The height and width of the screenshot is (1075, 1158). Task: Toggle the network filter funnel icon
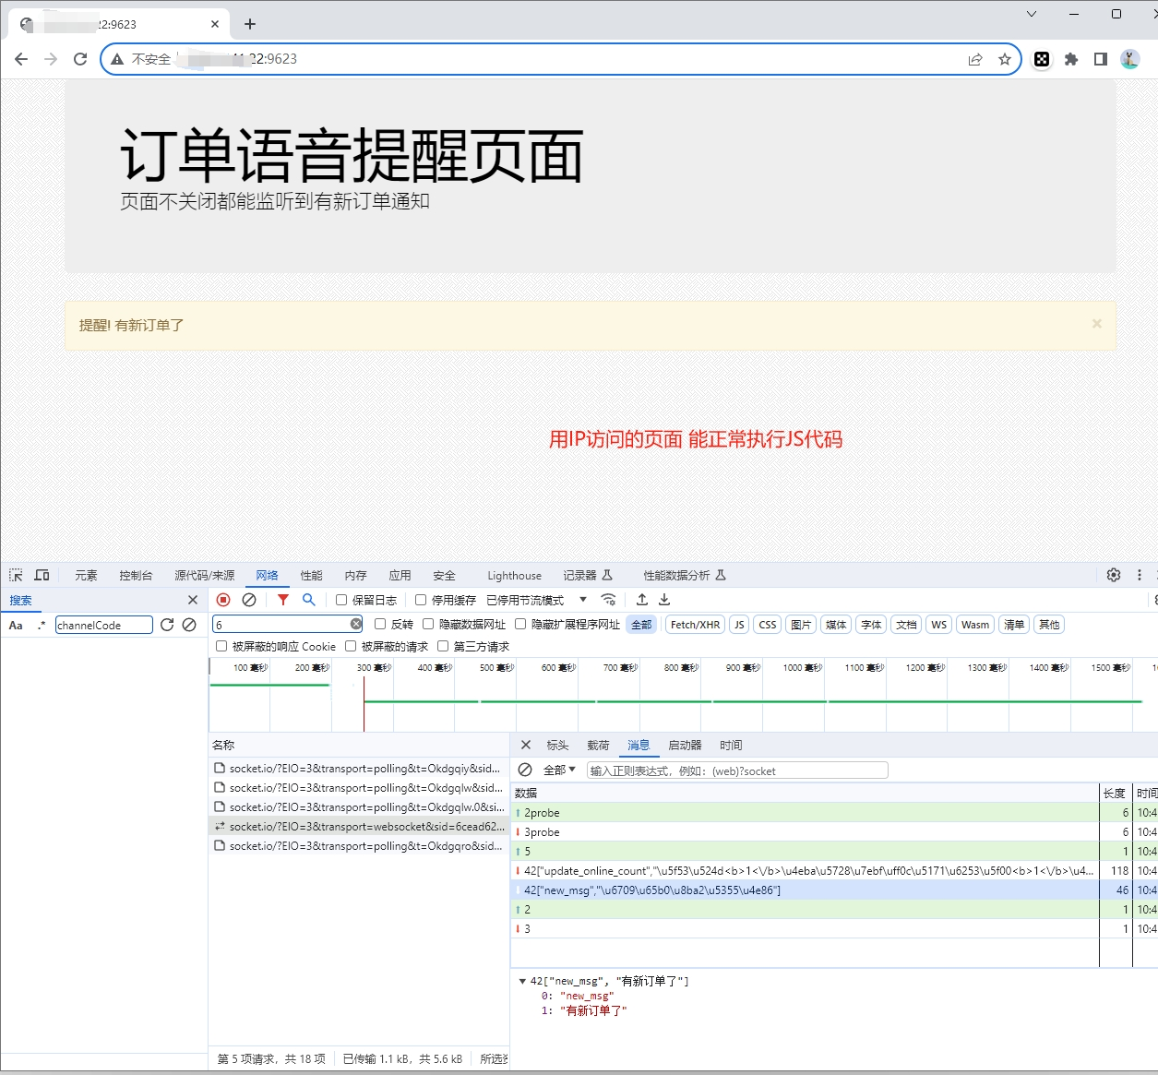283,600
